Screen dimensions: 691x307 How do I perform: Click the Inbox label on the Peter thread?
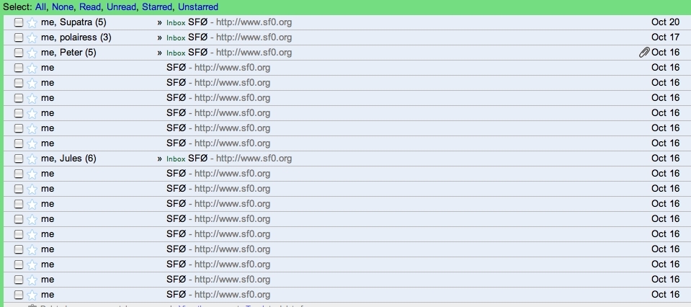coord(176,53)
